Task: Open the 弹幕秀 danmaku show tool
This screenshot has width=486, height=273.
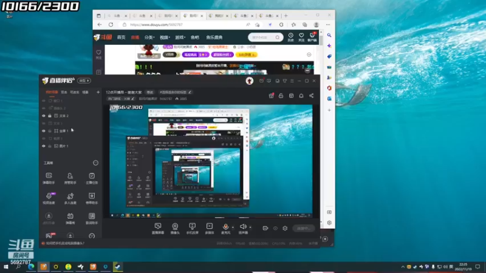Action: point(70,218)
